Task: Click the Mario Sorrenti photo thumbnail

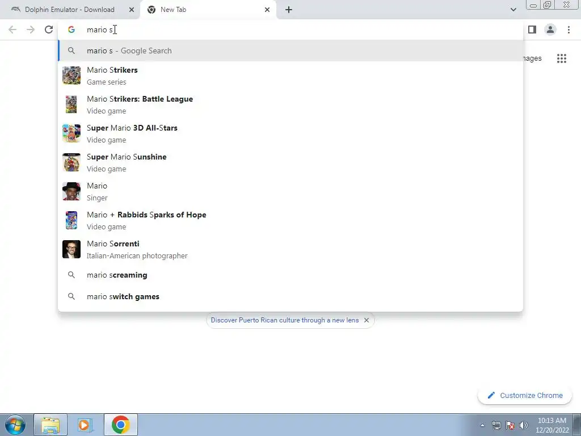Action: coord(71,249)
